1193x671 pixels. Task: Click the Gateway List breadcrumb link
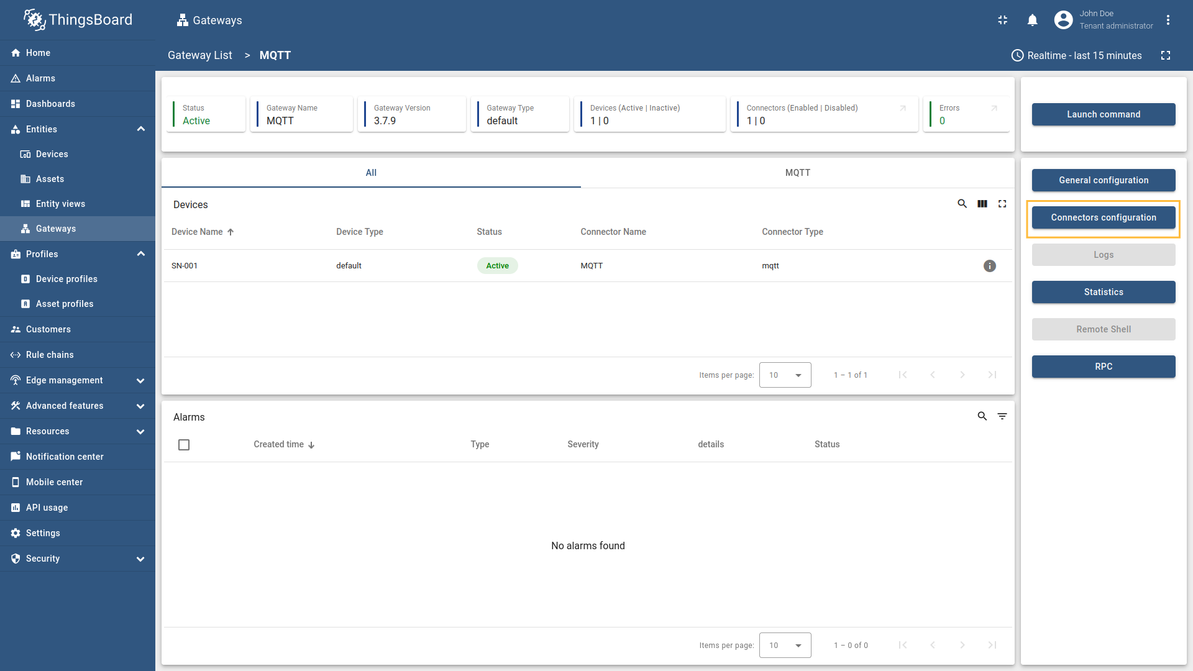click(x=199, y=55)
